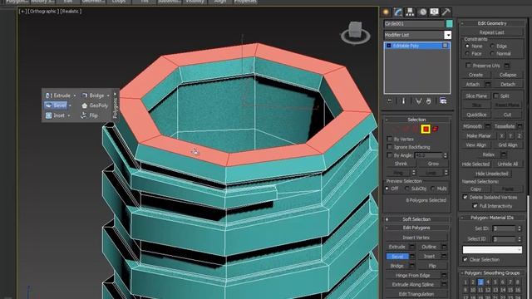Open the Create command panel tab
Screen dimensions: 532x299
(x=386, y=12)
